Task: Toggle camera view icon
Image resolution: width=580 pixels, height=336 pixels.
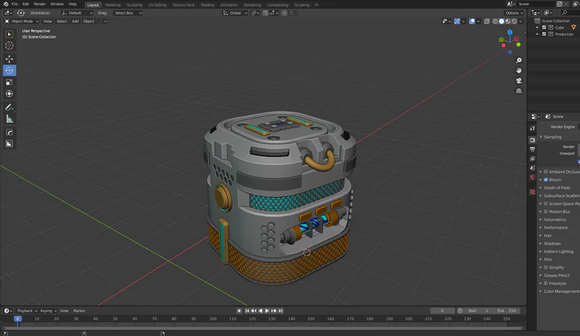Action: [x=519, y=80]
